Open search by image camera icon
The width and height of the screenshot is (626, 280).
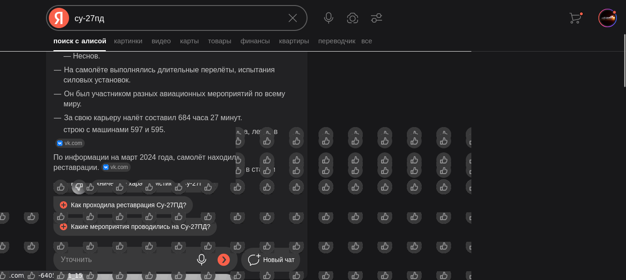point(353,18)
